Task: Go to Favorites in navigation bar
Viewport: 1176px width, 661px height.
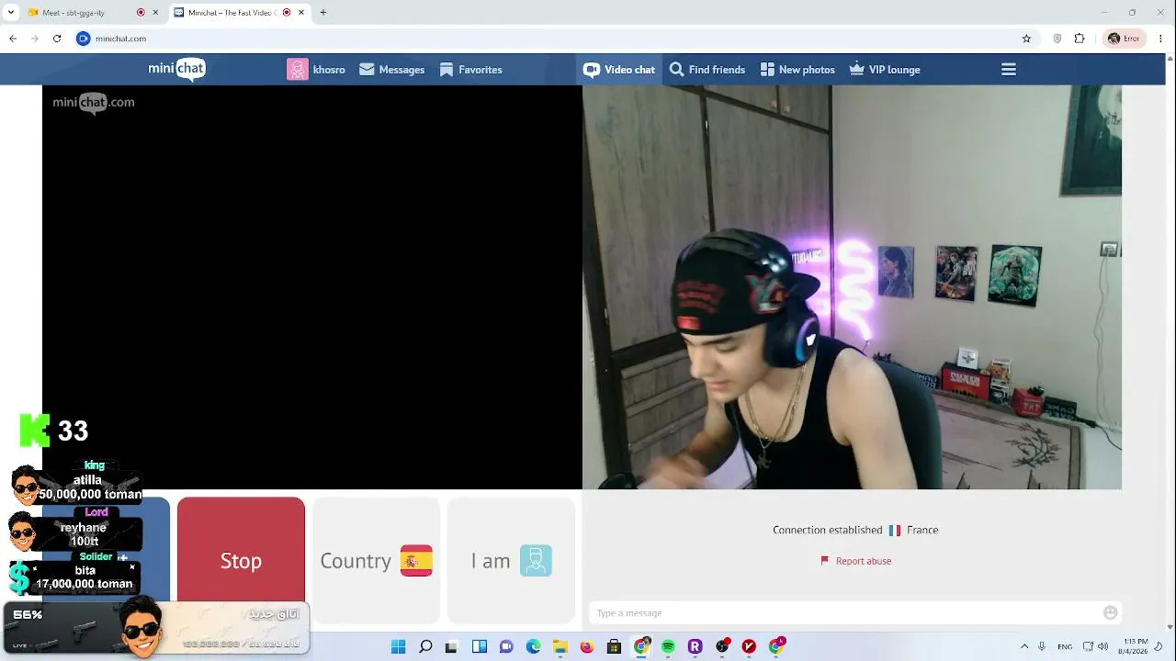Action: [x=470, y=70]
